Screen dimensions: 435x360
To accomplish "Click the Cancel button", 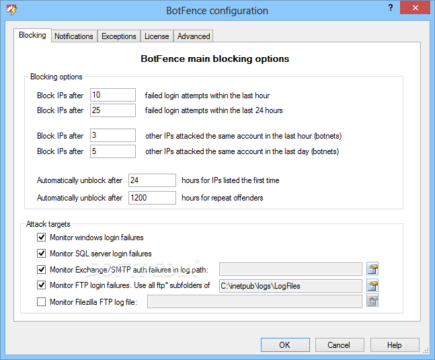I will tap(340, 345).
